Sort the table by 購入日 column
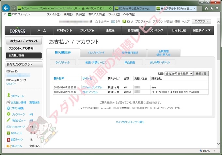Viewport: 222px width, 155px height. pos(59,78)
